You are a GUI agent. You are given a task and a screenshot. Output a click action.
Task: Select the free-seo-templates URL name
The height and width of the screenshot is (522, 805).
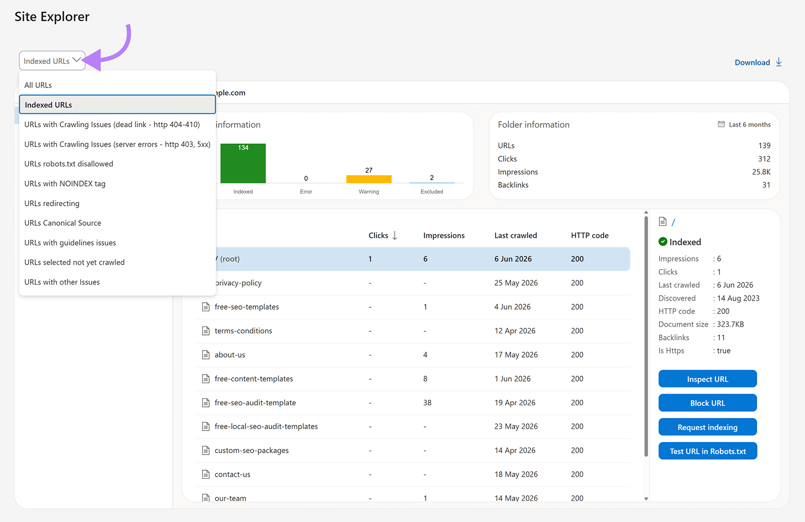[x=247, y=307]
